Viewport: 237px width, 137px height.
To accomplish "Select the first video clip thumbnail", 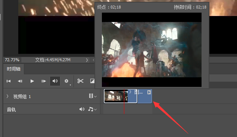I will pyautogui.click(x=116, y=96).
